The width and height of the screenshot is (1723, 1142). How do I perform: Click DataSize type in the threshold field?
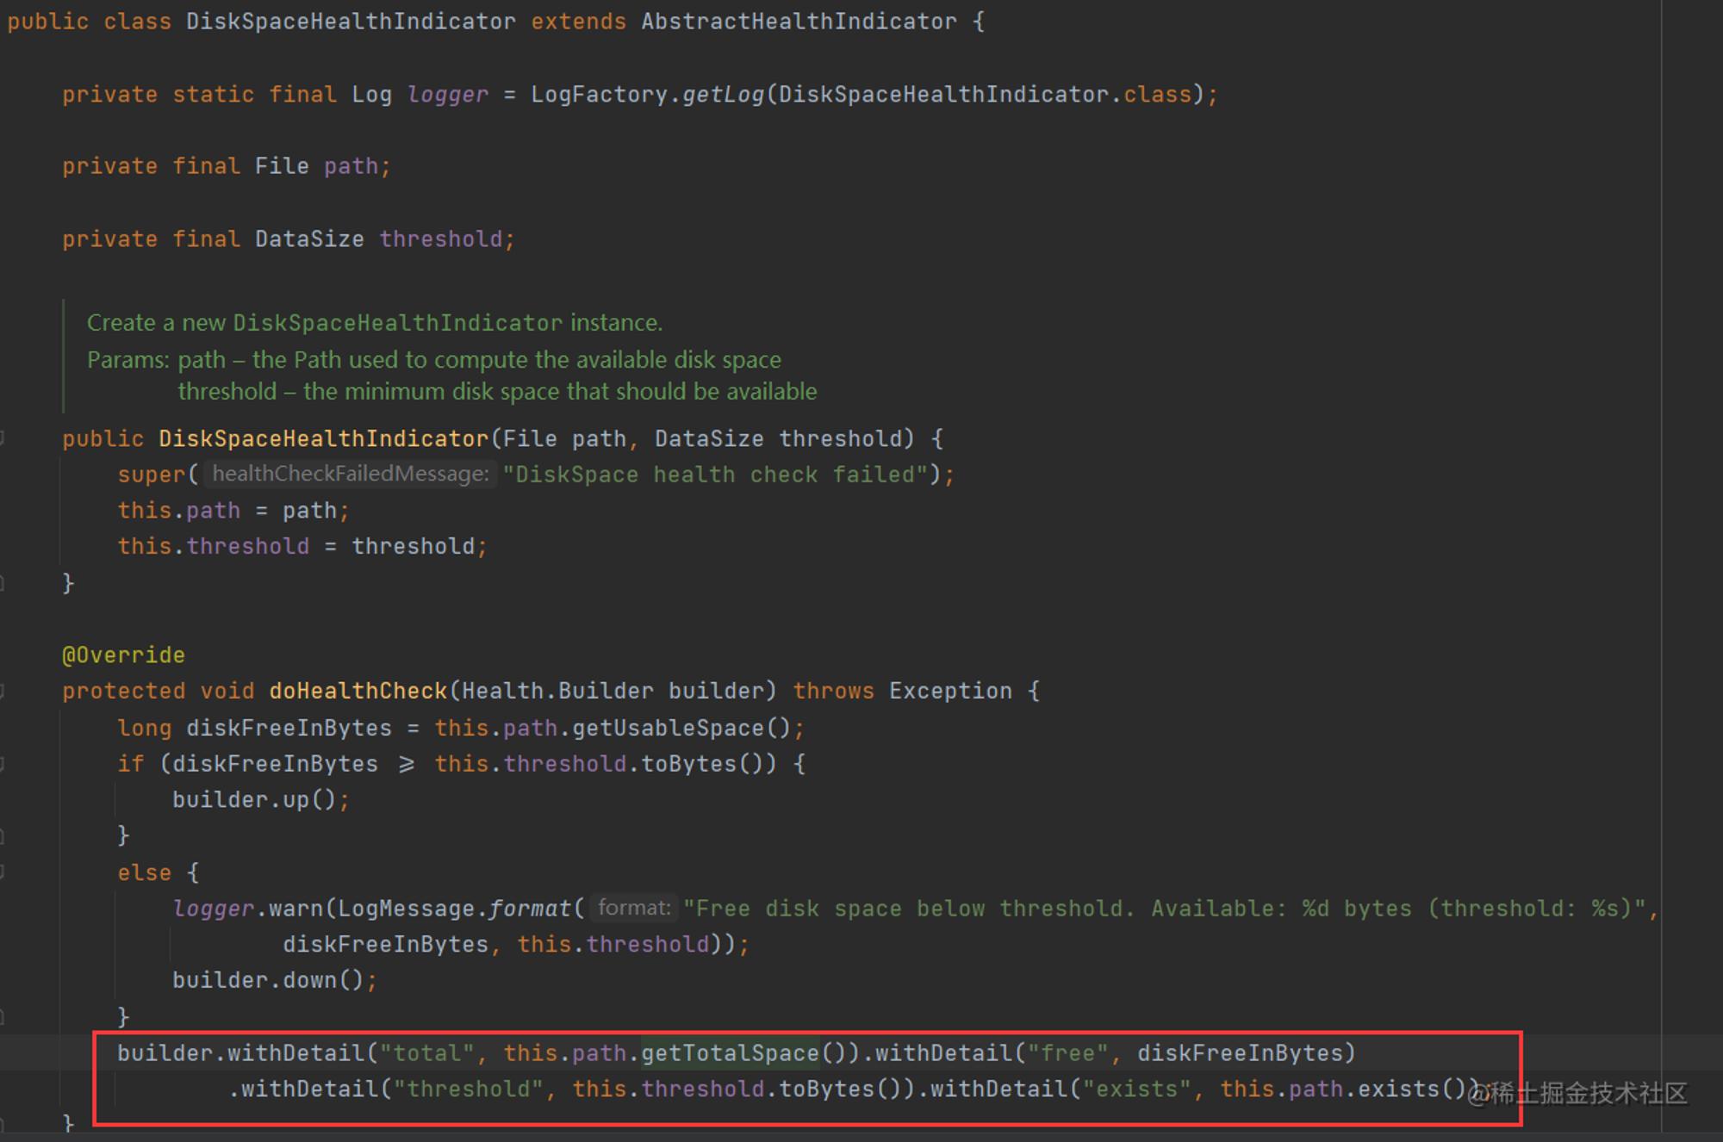point(309,239)
